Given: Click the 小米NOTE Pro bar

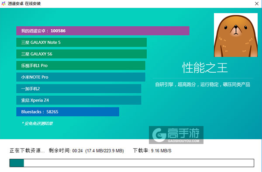Looking at the screenshot, I should click(81, 77).
